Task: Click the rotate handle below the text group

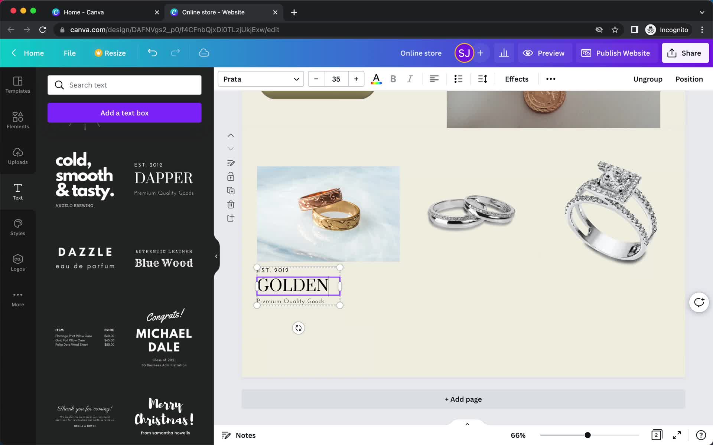Action: (x=298, y=328)
